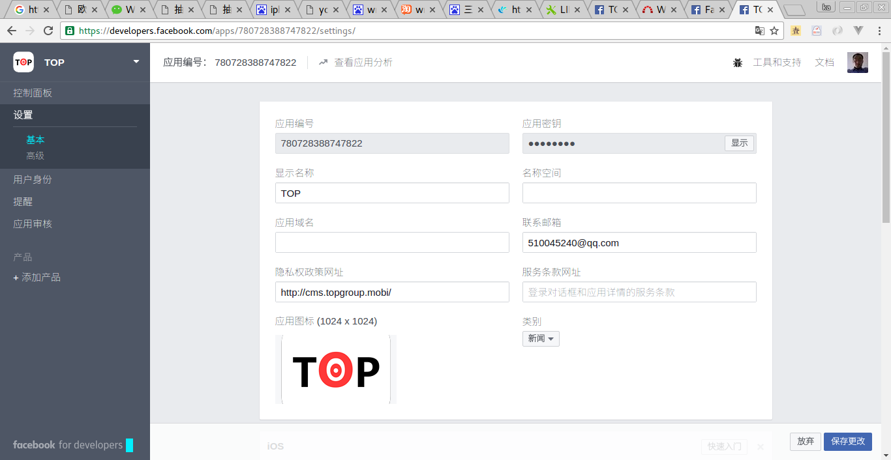This screenshot has width=891, height=460.
Task: Click the TOP application icon thumbnail
Action: (x=335, y=369)
